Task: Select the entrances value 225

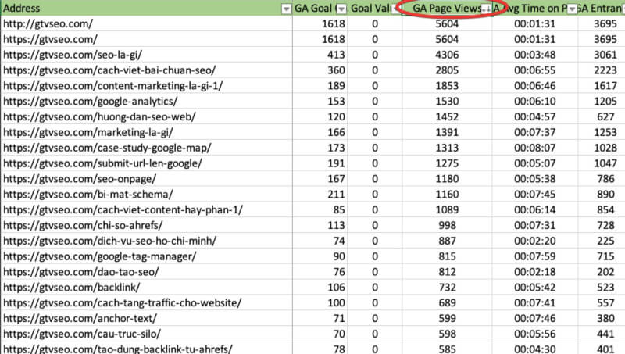Action: (602, 241)
